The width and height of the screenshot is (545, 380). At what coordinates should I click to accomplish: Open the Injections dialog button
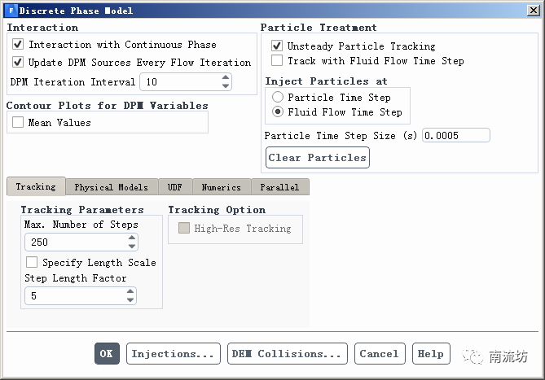point(173,354)
